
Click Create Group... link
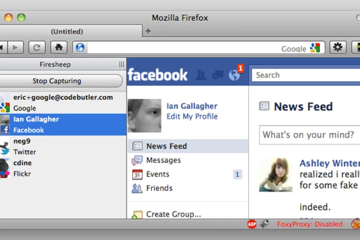point(173,214)
